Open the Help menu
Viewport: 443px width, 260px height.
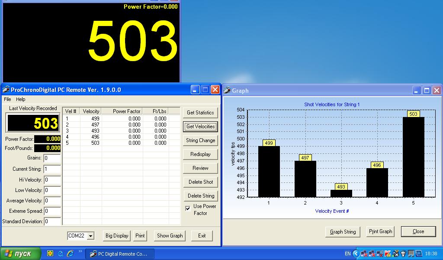(x=21, y=100)
